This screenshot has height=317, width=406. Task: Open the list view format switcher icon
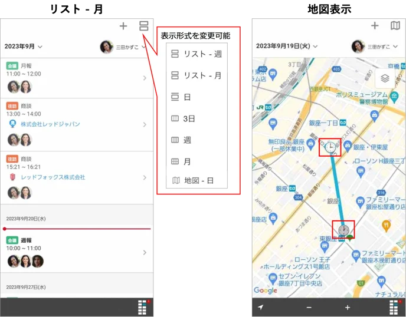[144, 26]
